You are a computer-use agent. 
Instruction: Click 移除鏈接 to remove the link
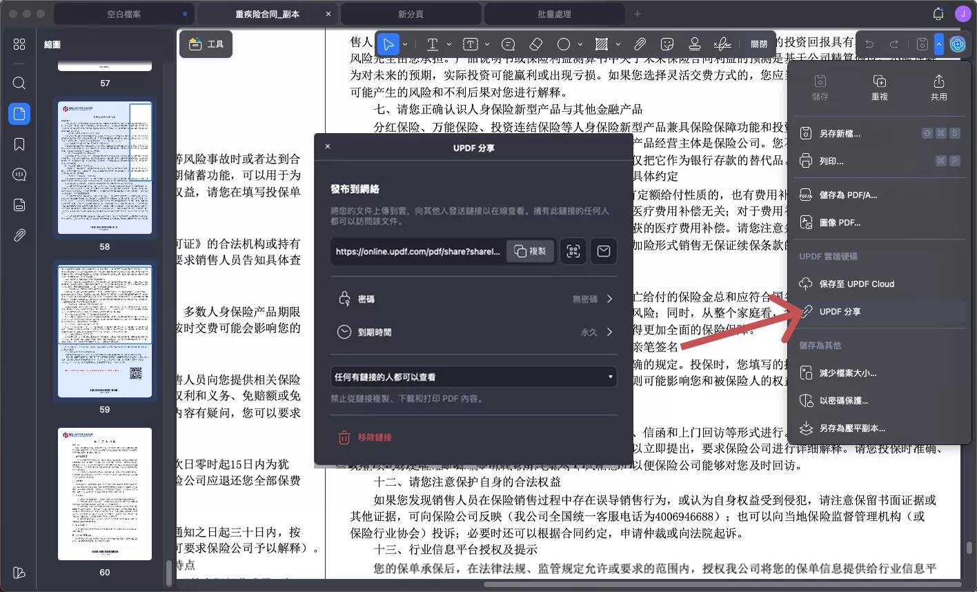(365, 437)
